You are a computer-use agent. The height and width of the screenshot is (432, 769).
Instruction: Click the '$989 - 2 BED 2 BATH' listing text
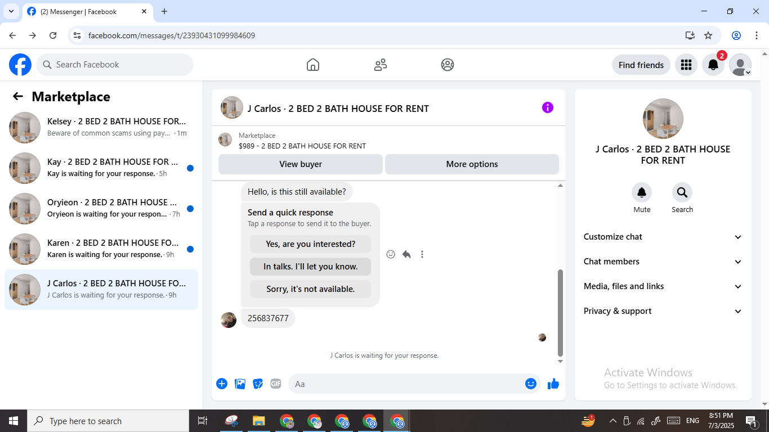(x=302, y=146)
